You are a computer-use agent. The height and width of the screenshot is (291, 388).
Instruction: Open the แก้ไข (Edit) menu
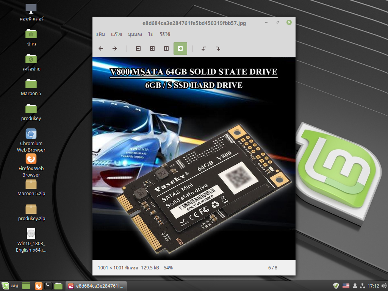click(116, 34)
